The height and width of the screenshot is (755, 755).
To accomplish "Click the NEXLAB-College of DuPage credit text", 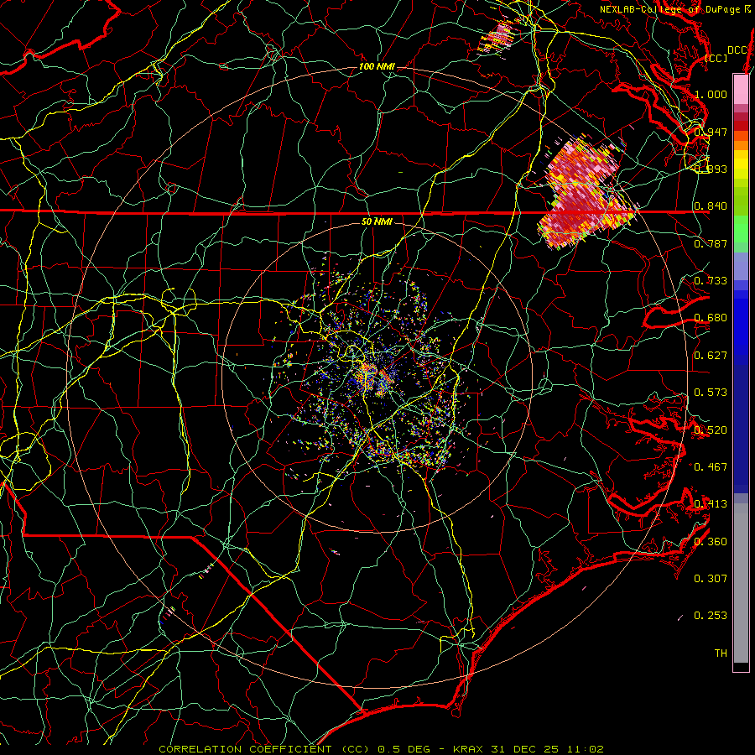I will point(675,9).
